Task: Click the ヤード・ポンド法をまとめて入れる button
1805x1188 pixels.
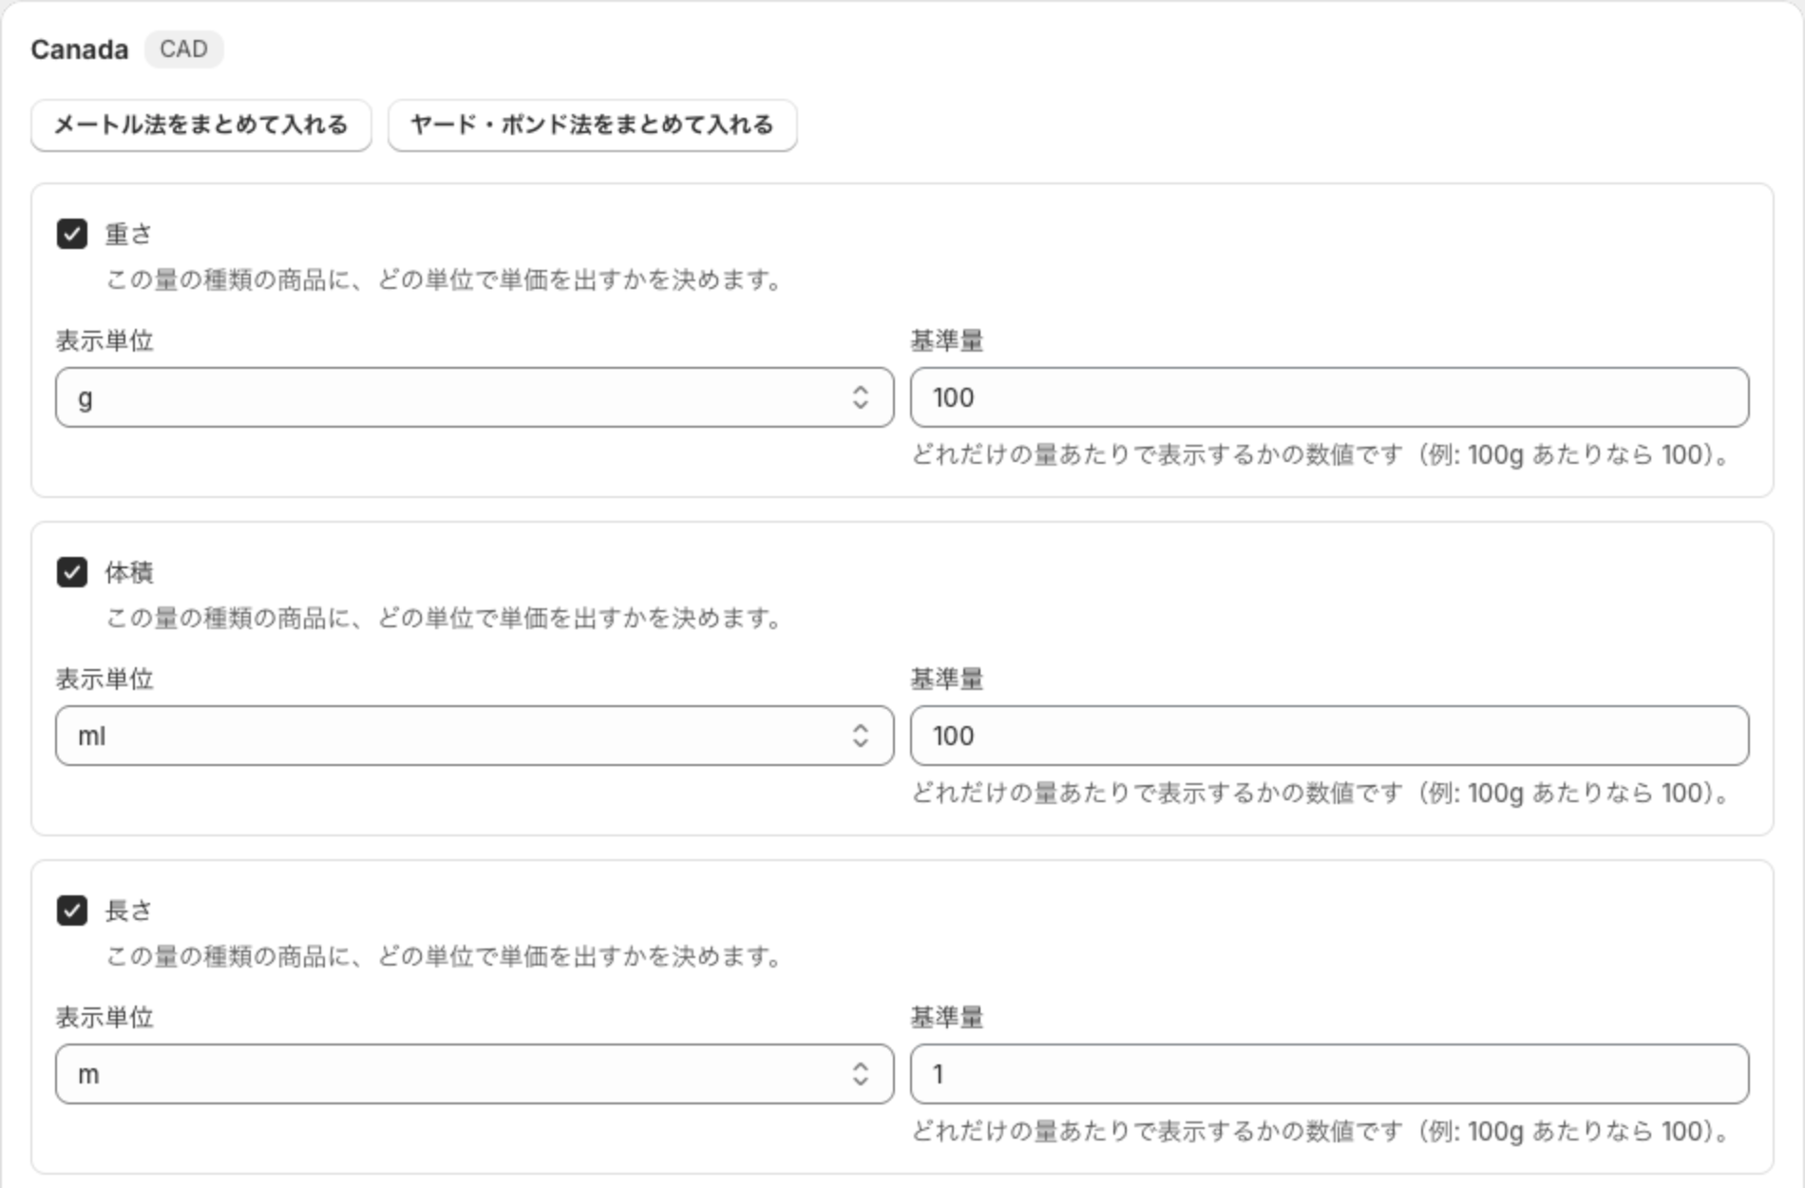Action: pyautogui.click(x=592, y=125)
